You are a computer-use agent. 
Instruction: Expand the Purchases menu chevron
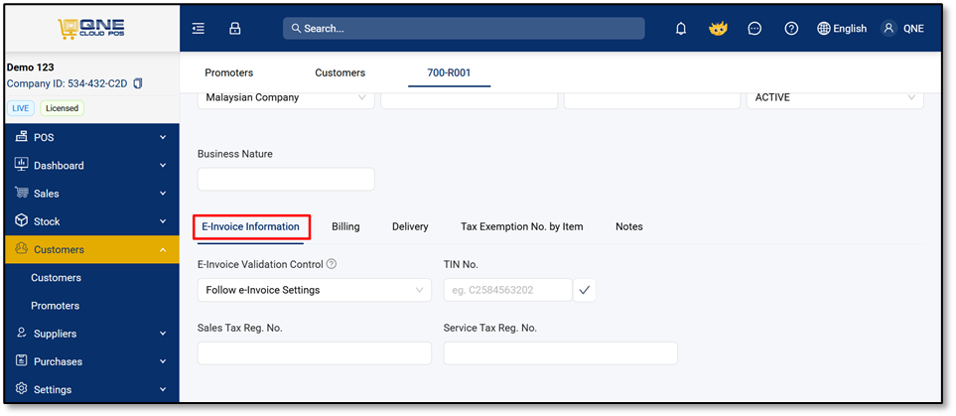163,361
